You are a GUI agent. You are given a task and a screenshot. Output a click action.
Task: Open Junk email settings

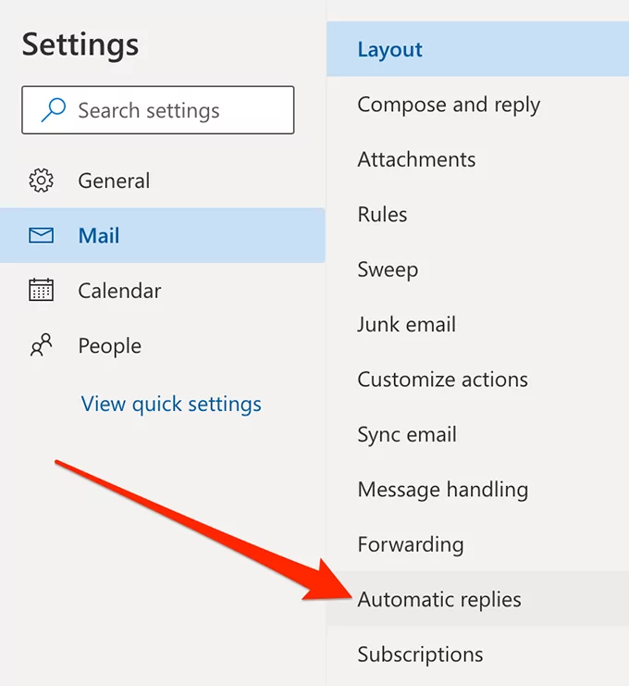477,324
